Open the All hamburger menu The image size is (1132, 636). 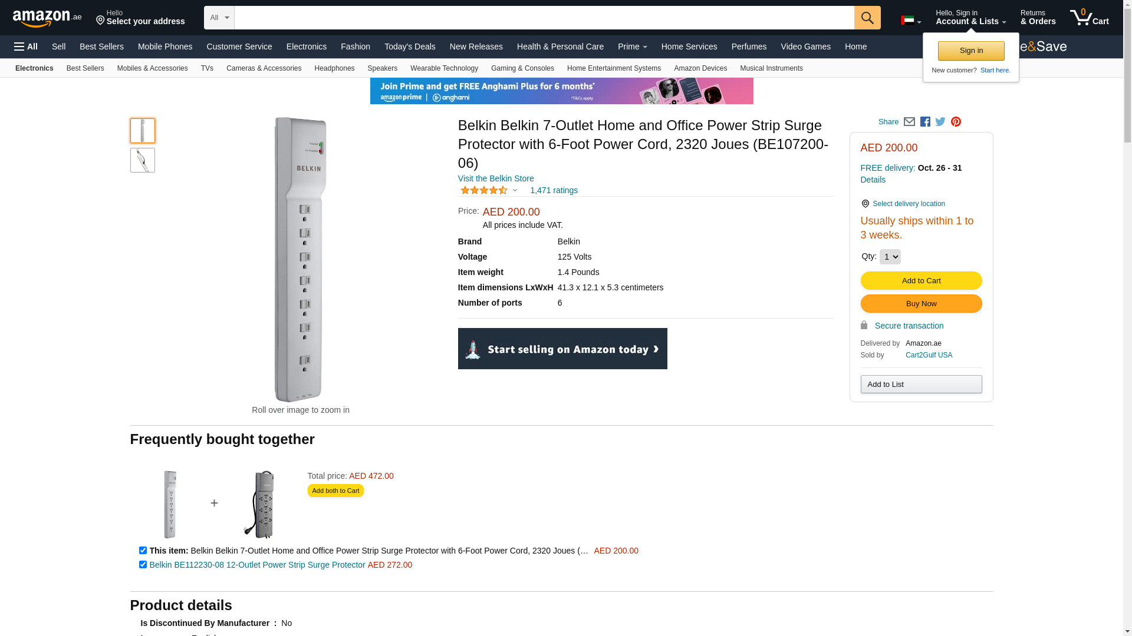click(x=26, y=47)
